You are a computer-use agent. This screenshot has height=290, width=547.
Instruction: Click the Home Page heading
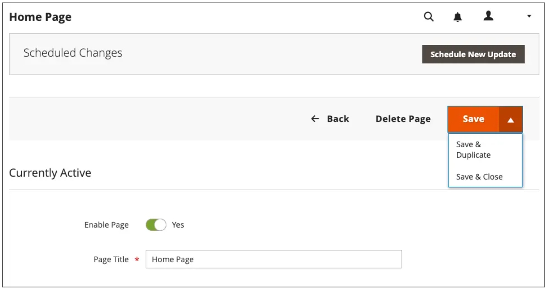coord(40,17)
